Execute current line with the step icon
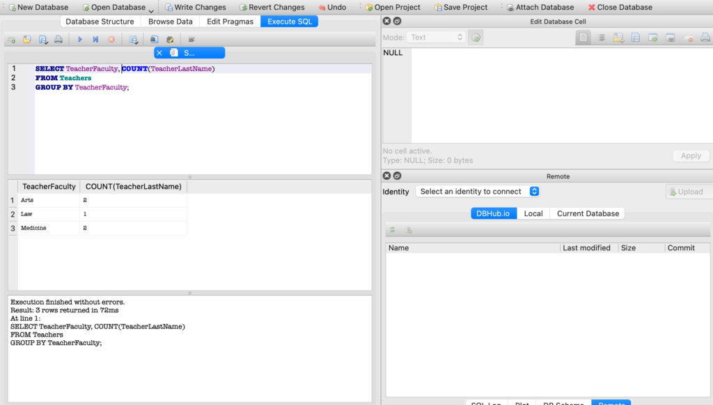The height and width of the screenshot is (405, 713). tap(95, 40)
